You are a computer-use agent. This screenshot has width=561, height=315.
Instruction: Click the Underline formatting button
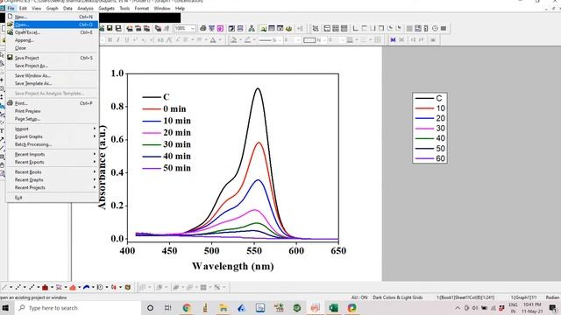pos(126,40)
